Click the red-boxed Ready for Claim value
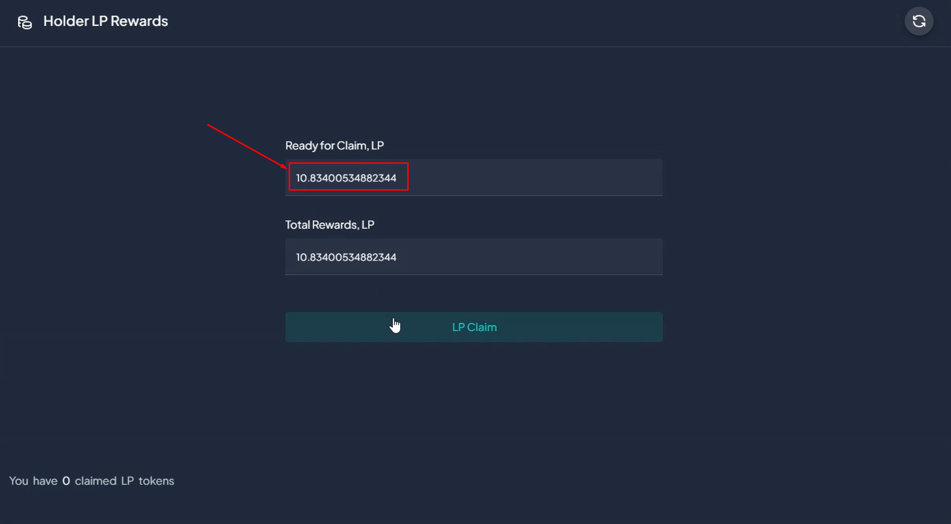The image size is (951, 524). click(x=346, y=178)
